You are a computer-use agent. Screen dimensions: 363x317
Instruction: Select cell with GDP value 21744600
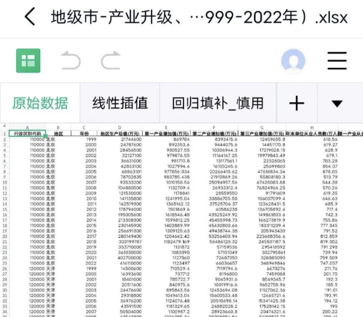pyautogui.click(x=120, y=139)
